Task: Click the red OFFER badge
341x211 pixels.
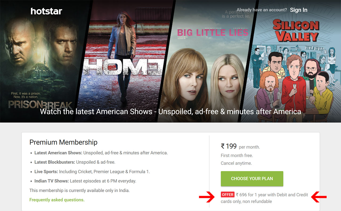Action: 228,195
